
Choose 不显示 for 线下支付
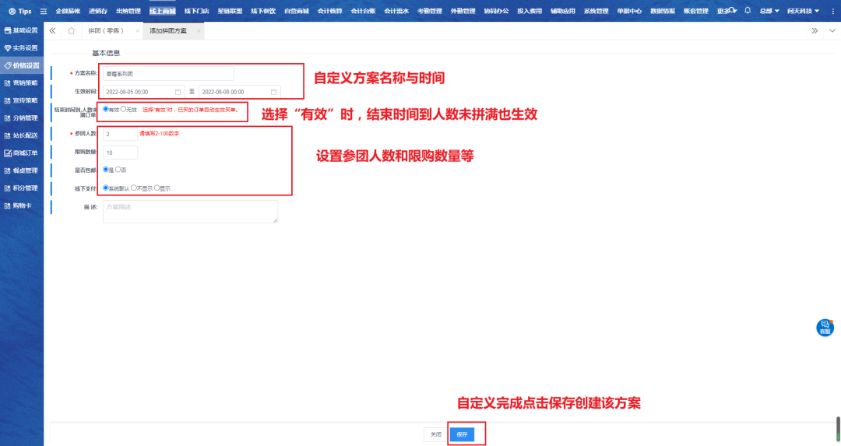click(x=134, y=188)
